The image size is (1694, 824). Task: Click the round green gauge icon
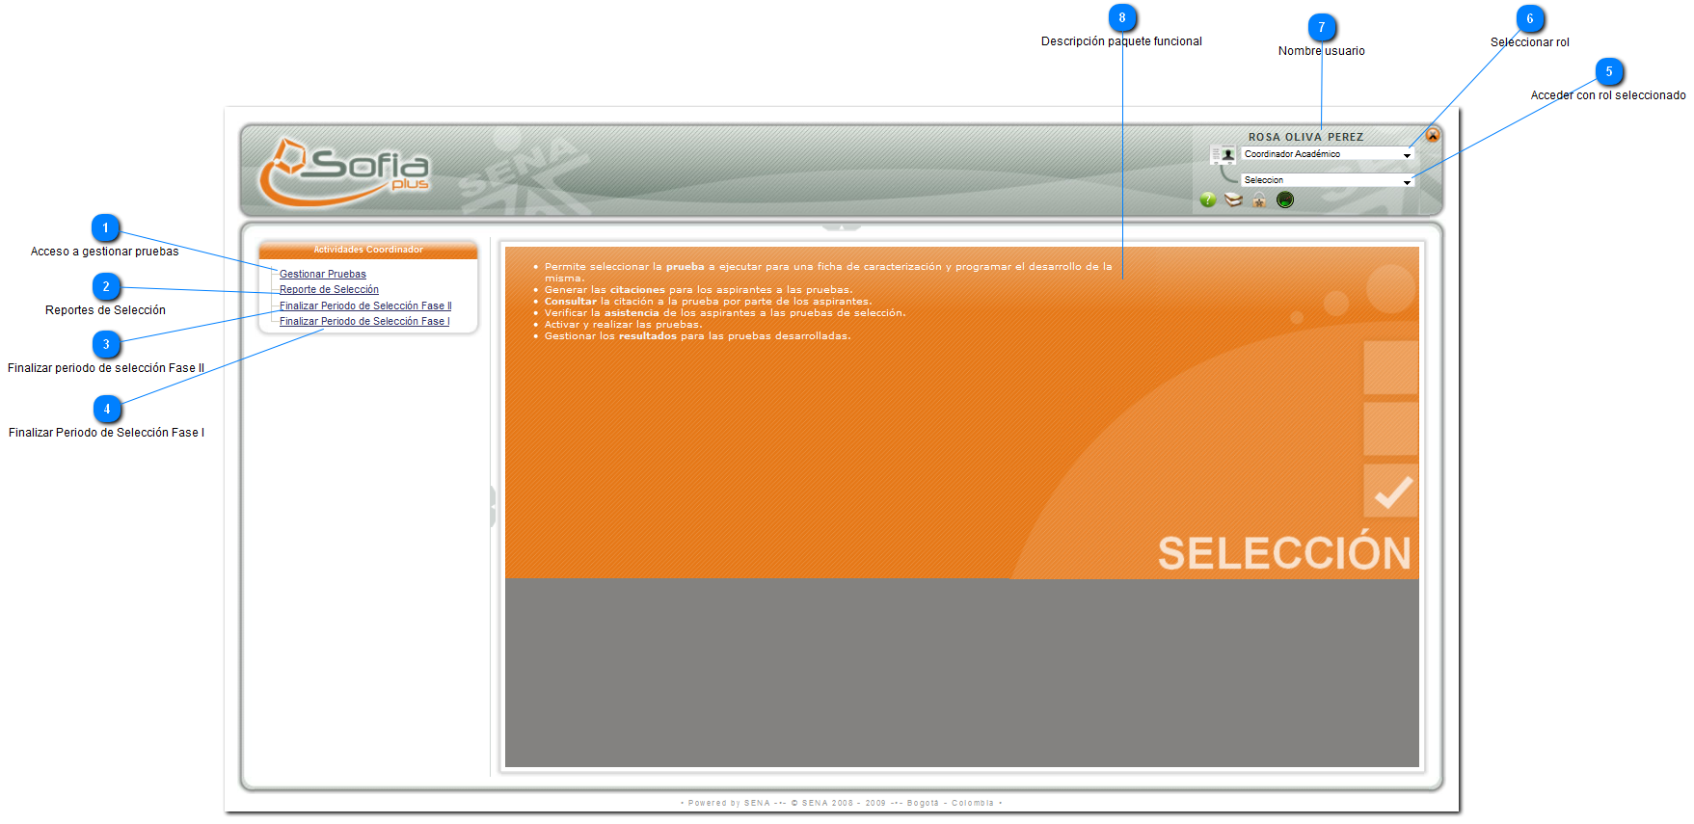[x=1285, y=199]
